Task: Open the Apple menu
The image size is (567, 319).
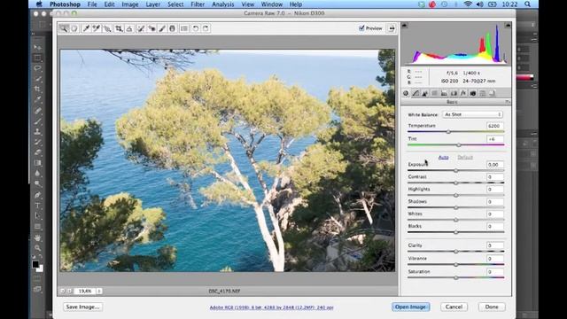Action: [39, 4]
